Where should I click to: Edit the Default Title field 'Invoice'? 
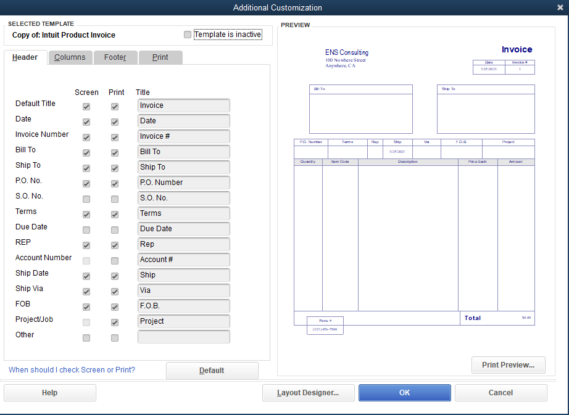[184, 105]
